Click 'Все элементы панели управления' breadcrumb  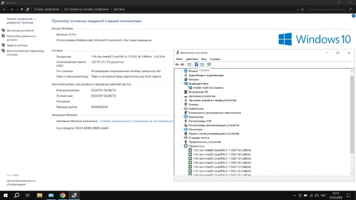coord(87,9)
